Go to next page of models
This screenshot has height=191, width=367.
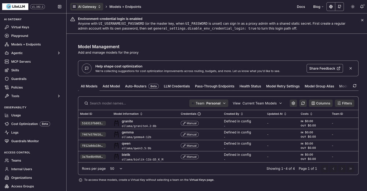(342, 169)
